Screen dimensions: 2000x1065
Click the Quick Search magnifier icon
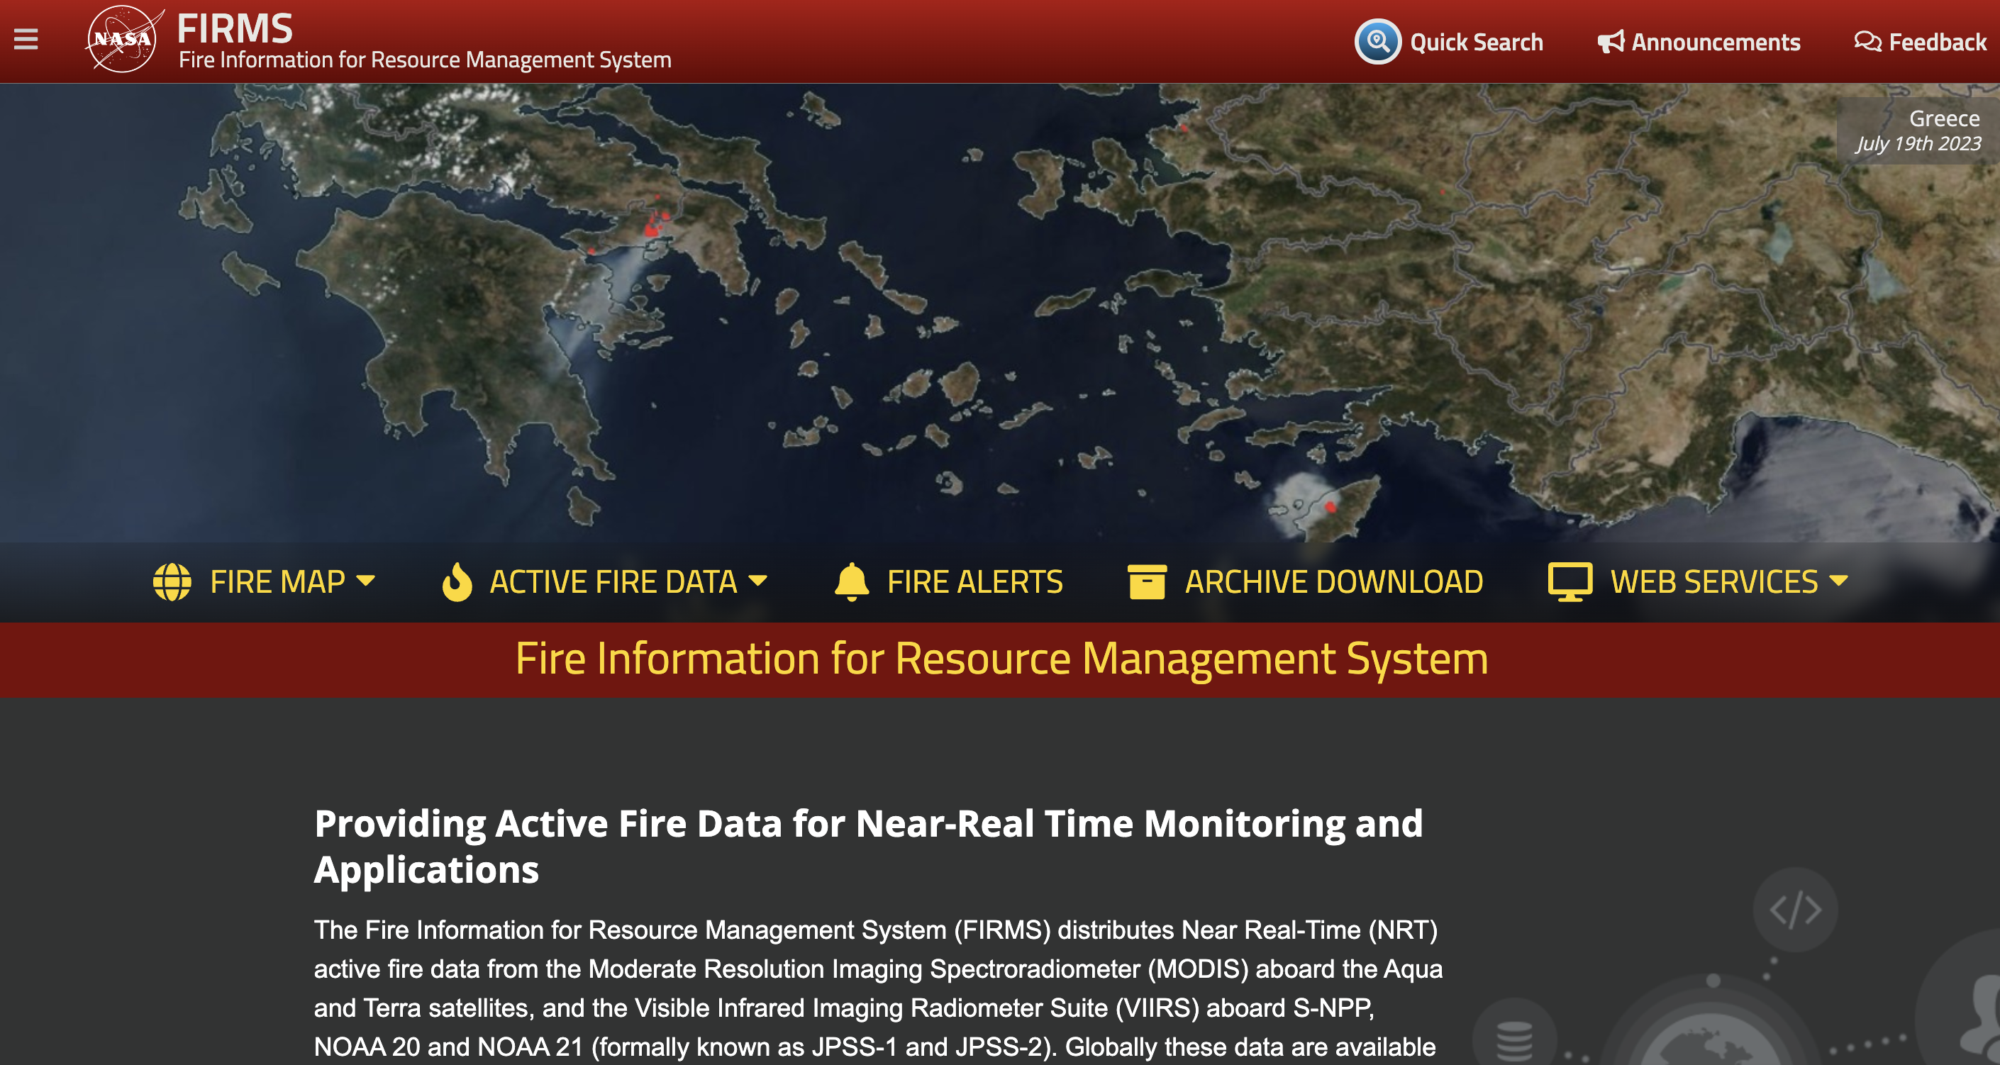(x=1377, y=41)
